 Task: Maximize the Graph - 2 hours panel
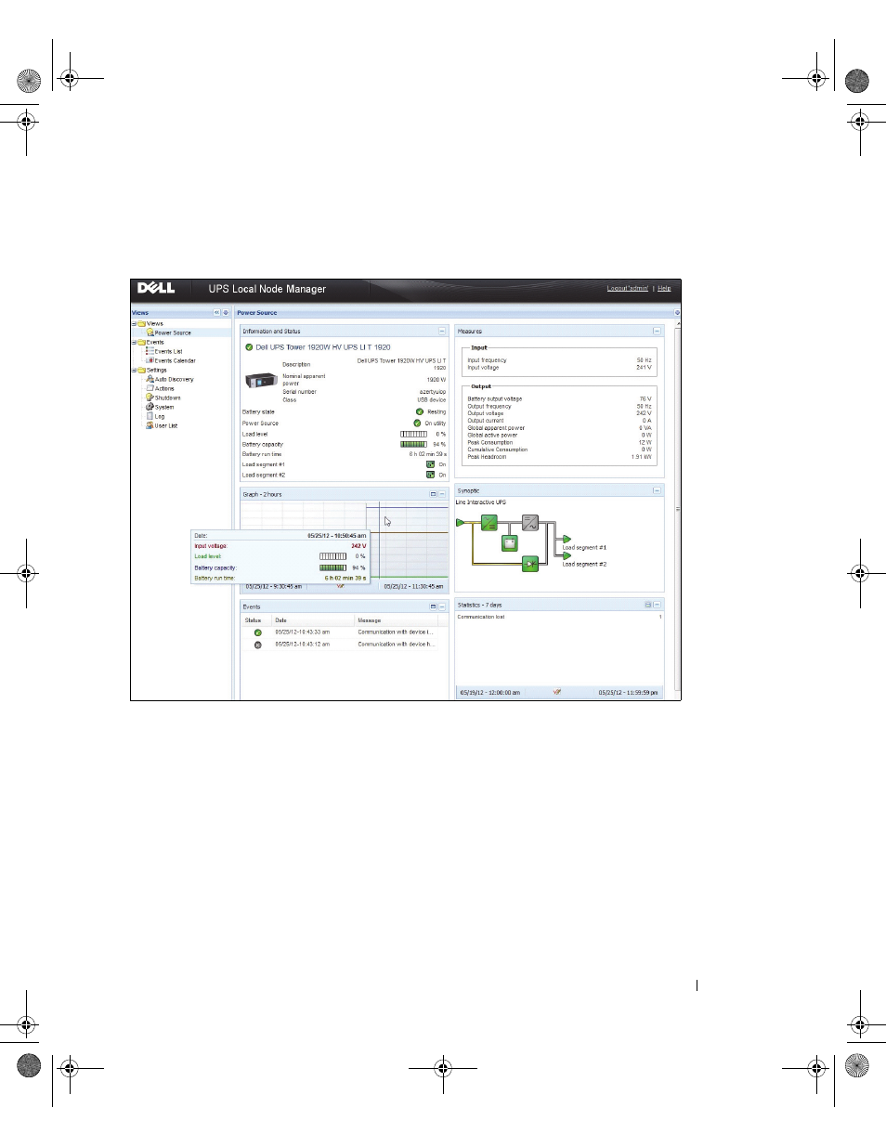point(433,494)
